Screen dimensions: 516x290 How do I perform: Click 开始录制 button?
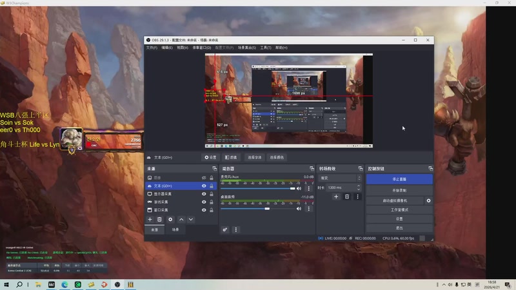click(399, 190)
